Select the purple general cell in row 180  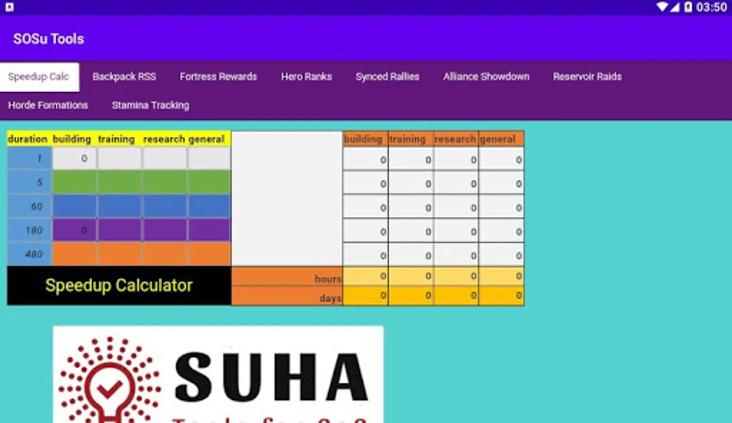209,230
